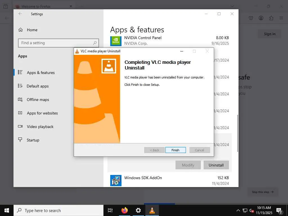This screenshot has width=288, height=216.
Task: Click the apps list vertical scrollbar
Action: (237, 133)
